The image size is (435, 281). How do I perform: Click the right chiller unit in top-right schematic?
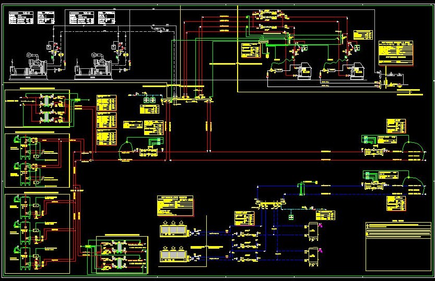(357, 72)
